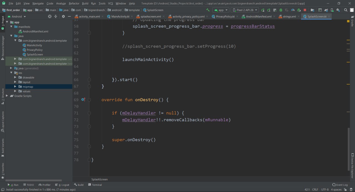Open the Event Log
Viewport: 355px width, 192px height.
click(340, 185)
